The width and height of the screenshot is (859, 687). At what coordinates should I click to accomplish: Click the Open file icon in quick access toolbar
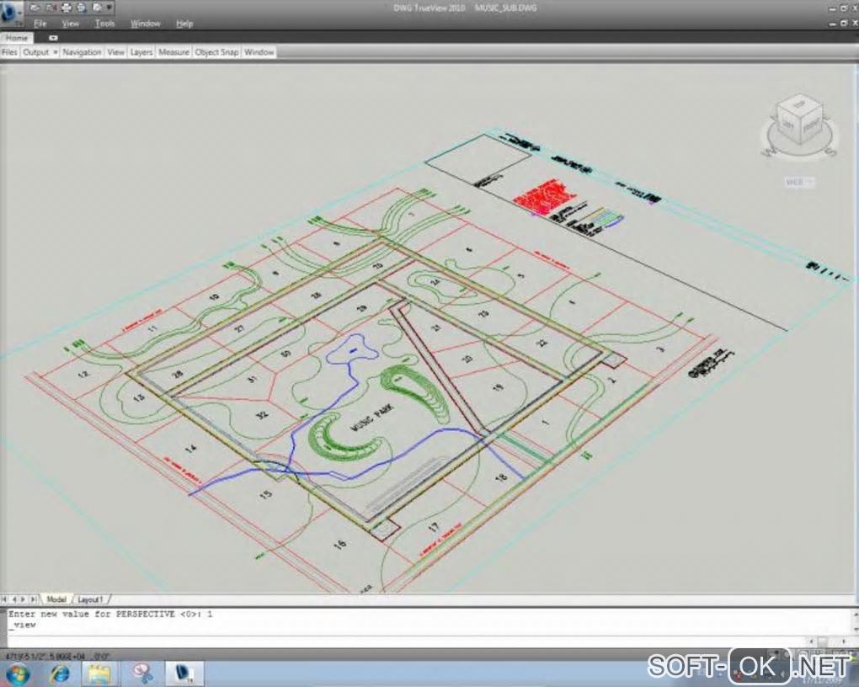point(35,8)
